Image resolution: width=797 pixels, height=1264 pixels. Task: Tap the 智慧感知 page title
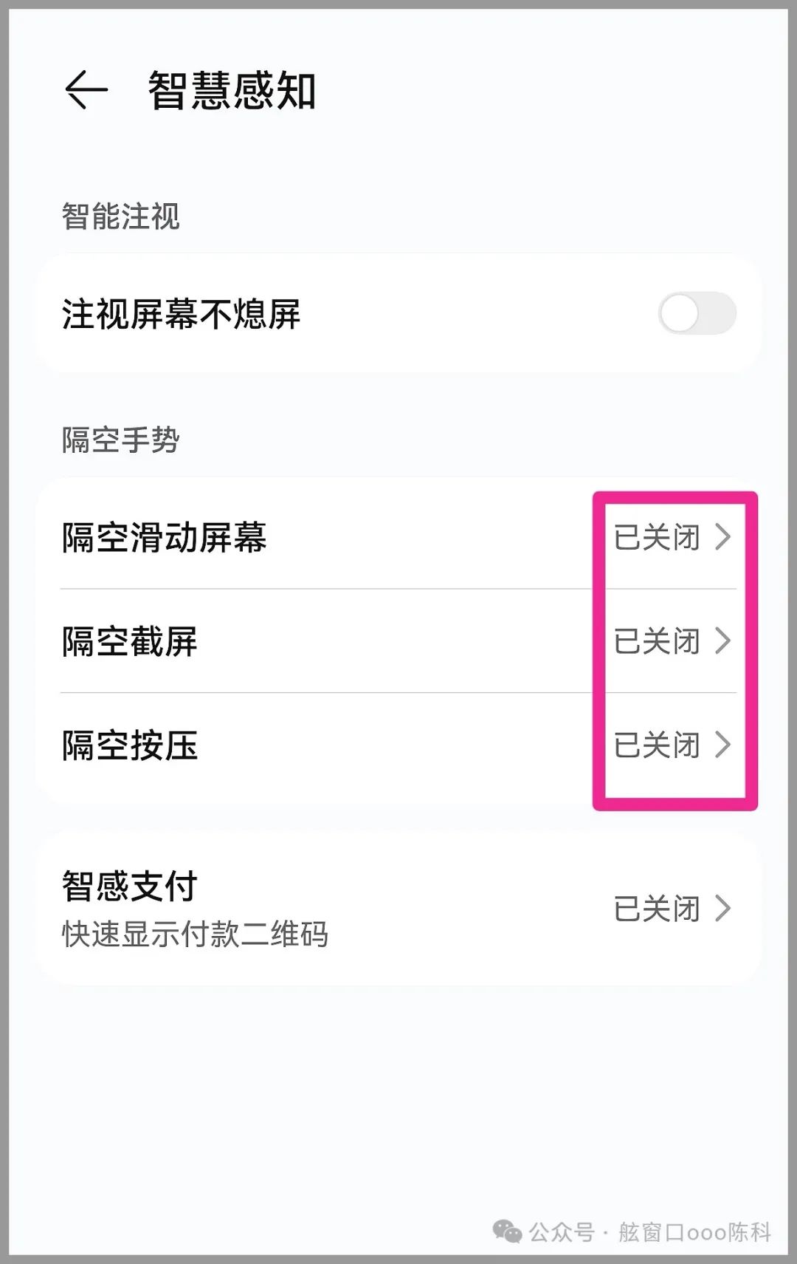(x=232, y=91)
